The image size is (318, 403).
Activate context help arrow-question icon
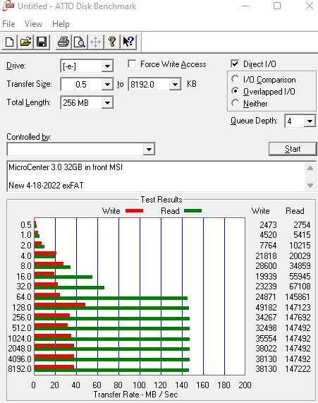click(x=128, y=42)
